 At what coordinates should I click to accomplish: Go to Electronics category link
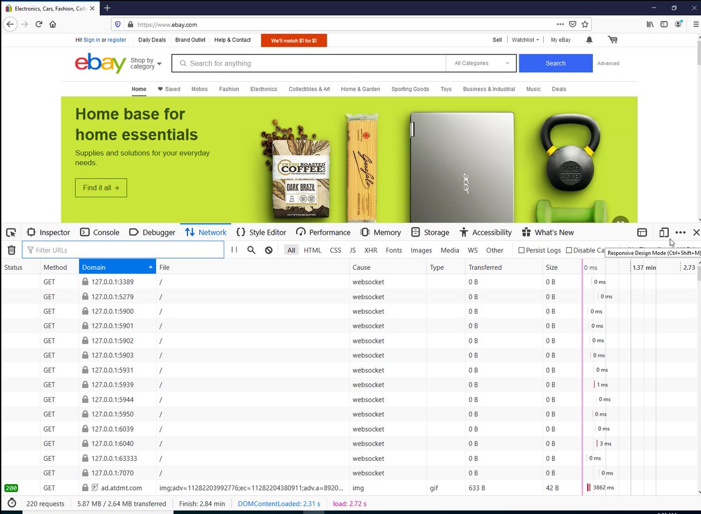pos(263,89)
